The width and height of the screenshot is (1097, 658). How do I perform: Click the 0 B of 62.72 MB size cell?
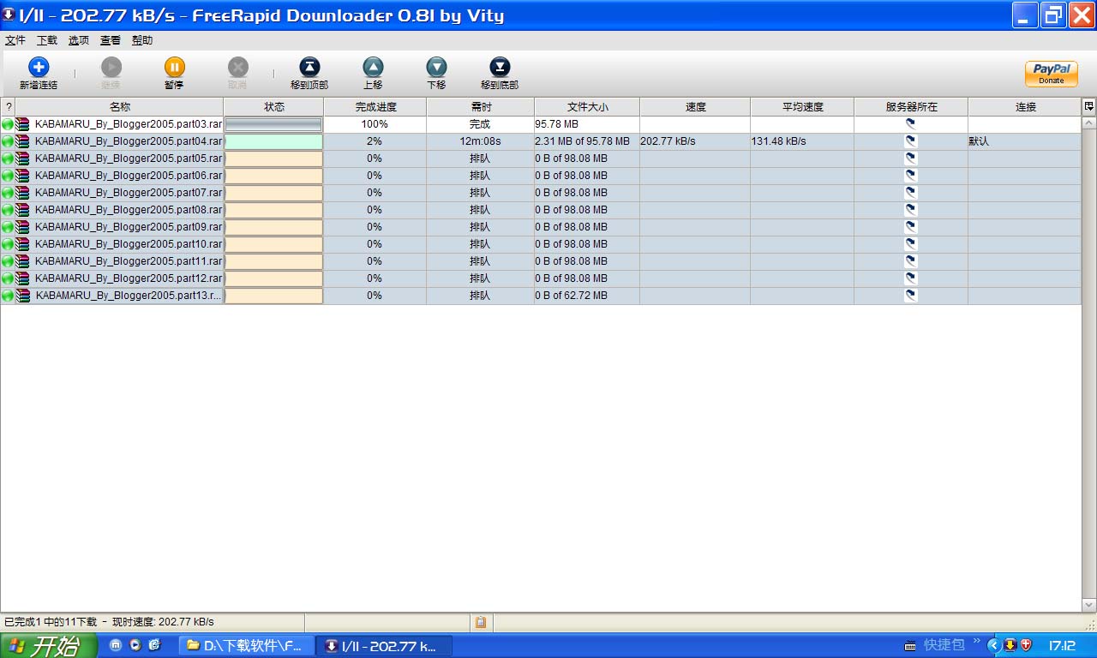pos(587,296)
